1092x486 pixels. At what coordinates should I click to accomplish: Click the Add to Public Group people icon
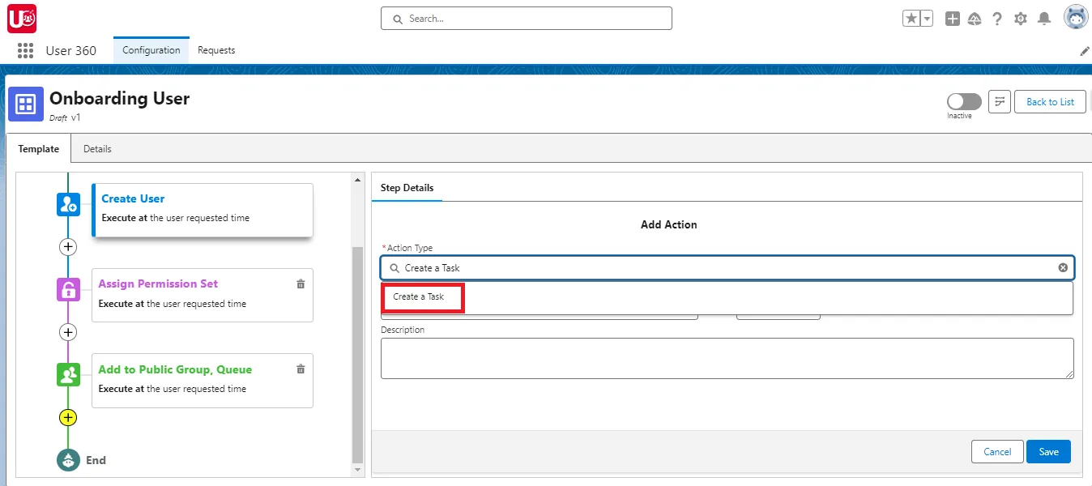(x=69, y=374)
